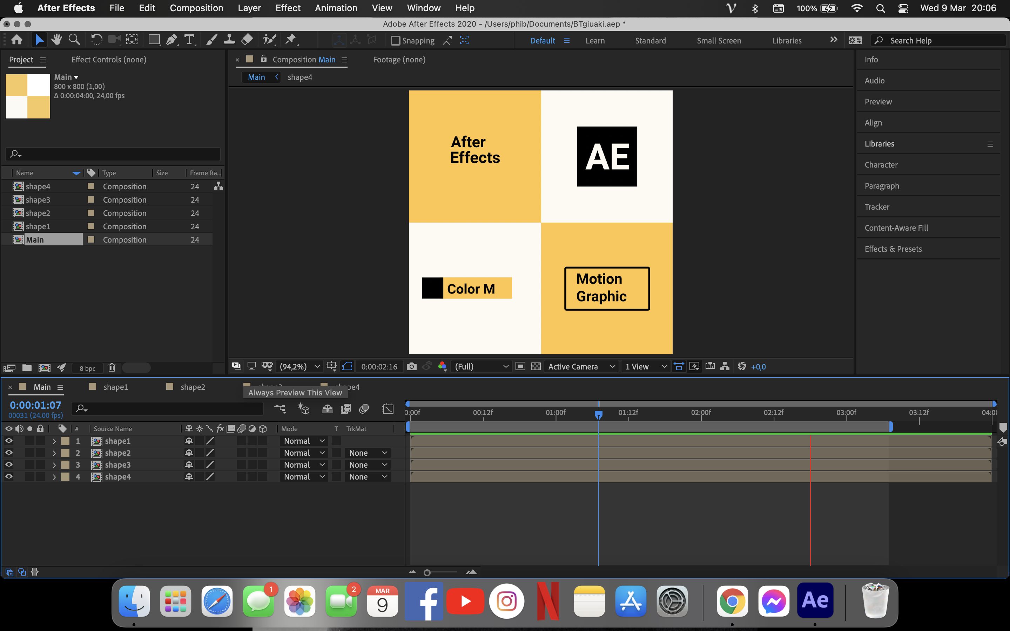
Task: Switch to the Learn workspace
Action: click(595, 40)
